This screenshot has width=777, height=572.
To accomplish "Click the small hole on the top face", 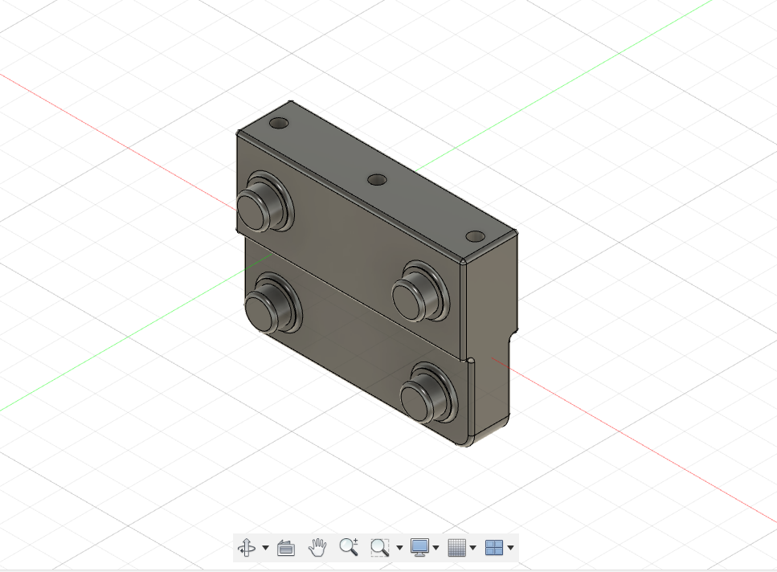I will point(376,178).
